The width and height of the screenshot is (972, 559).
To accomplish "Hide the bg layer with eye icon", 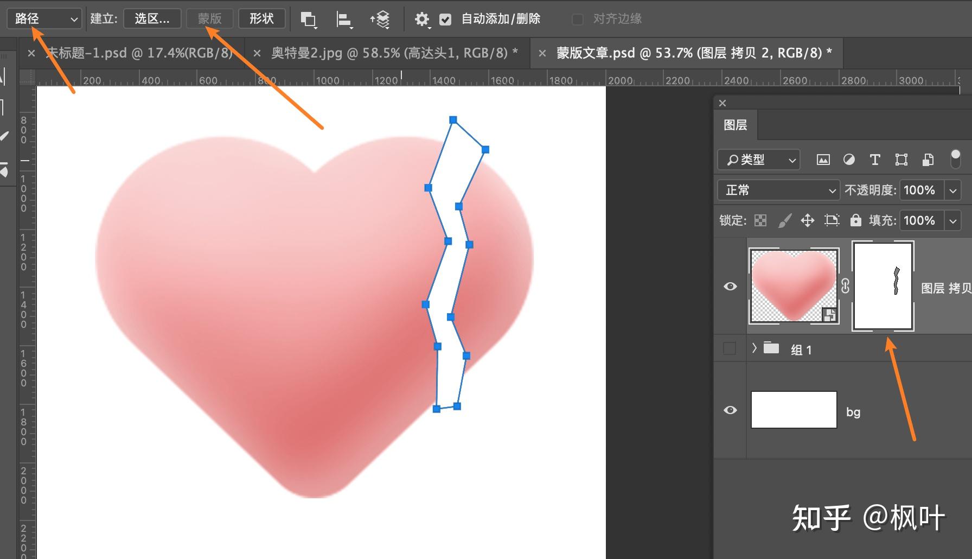I will [x=730, y=410].
